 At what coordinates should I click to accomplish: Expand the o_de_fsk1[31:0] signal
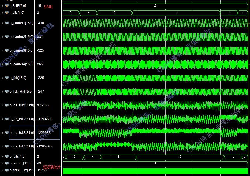click(2, 105)
